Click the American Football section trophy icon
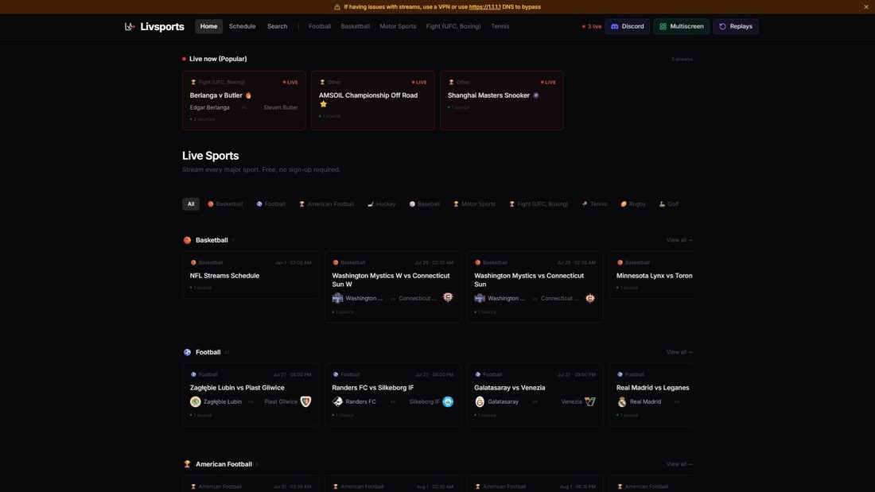The width and height of the screenshot is (875, 492). (188, 464)
